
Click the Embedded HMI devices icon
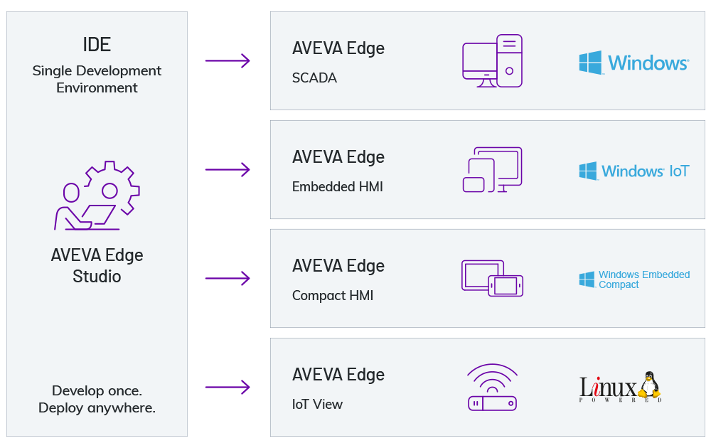click(x=492, y=170)
